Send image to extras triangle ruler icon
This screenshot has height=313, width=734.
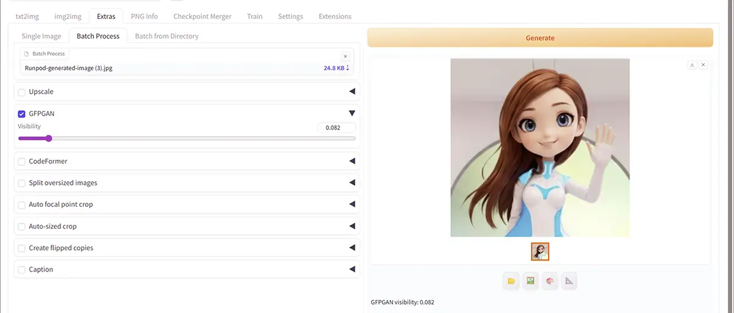tap(569, 281)
